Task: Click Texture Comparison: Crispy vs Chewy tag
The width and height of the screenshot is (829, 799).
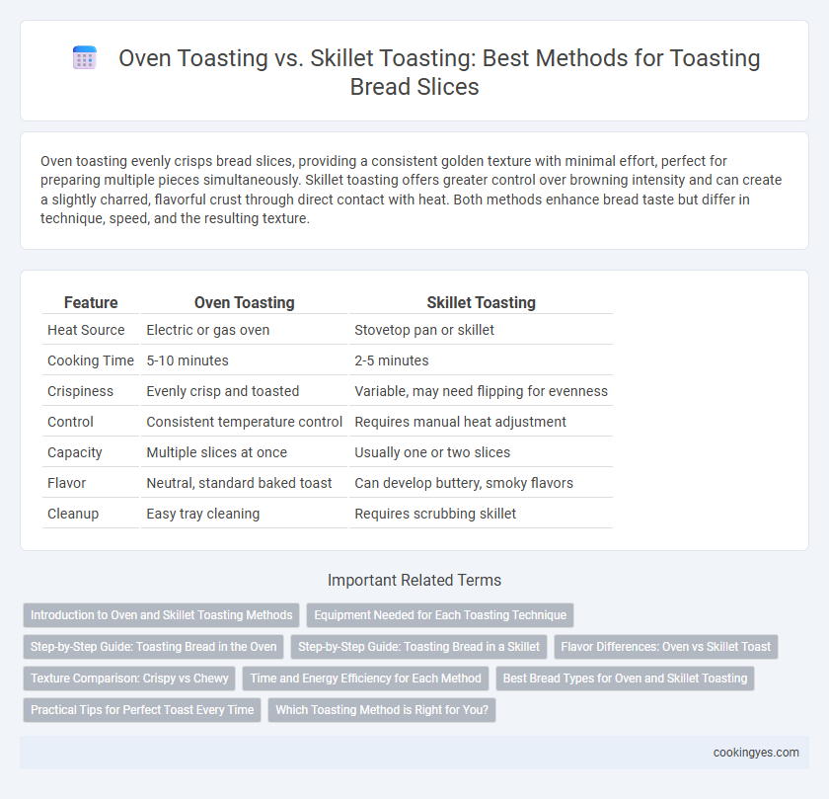Action: pos(129,679)
